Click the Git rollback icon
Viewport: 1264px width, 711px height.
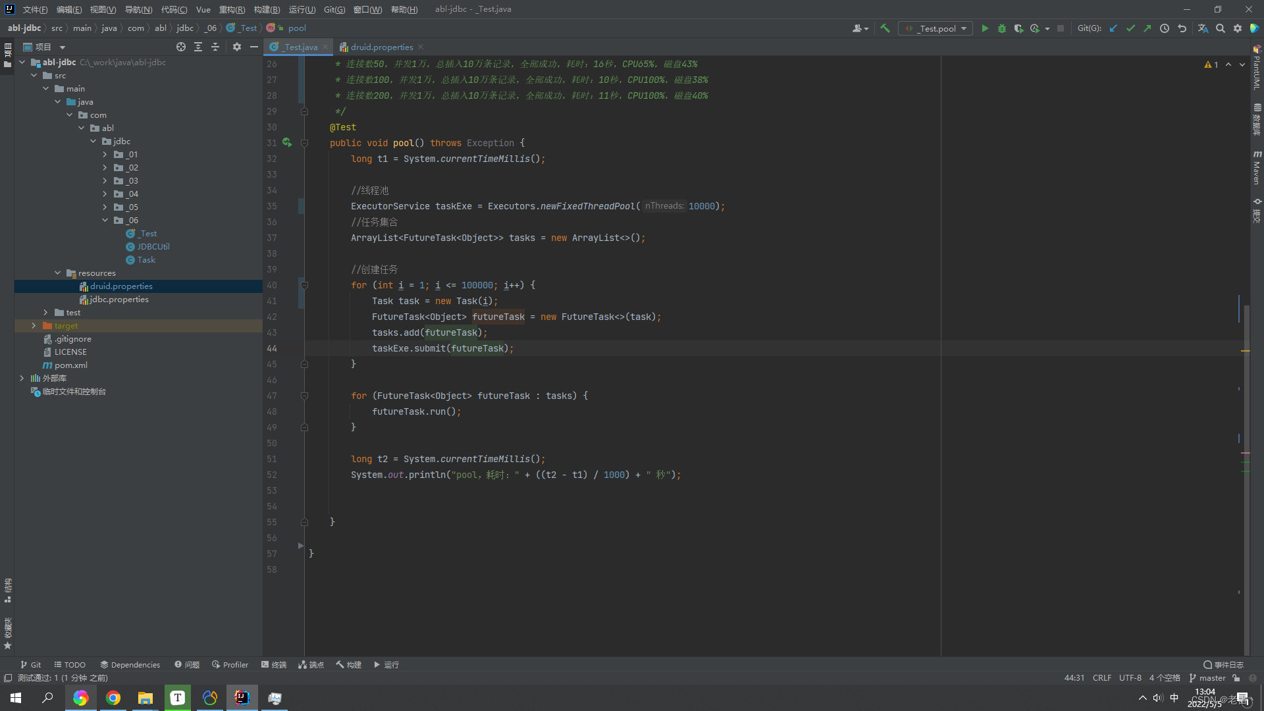coord(1182,28)
